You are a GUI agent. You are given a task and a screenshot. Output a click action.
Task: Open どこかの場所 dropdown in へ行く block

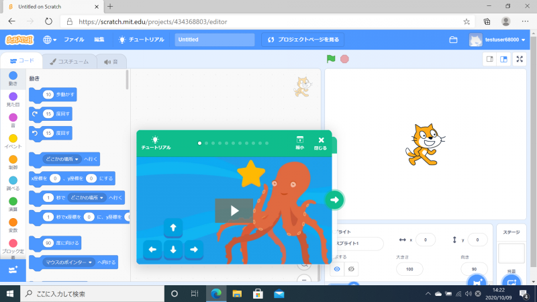point(62,159)
